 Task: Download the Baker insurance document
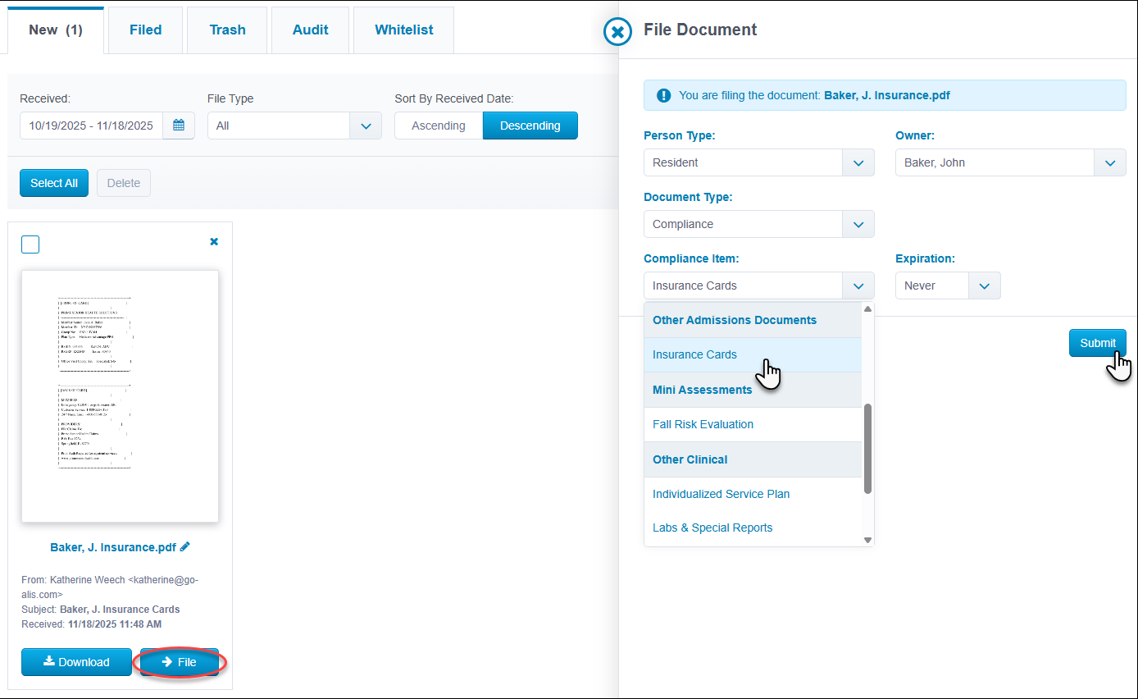(76, 662)
